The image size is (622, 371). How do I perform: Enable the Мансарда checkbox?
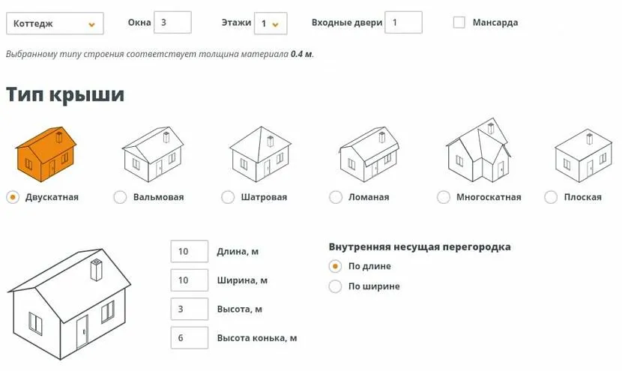[459, 22]
